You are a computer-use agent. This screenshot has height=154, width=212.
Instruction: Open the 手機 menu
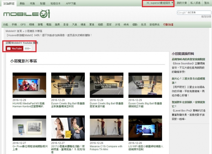(14, 25)
